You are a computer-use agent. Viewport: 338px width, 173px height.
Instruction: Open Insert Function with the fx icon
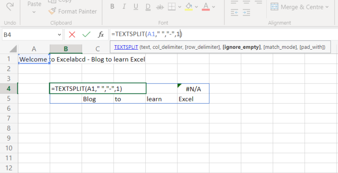101,34
